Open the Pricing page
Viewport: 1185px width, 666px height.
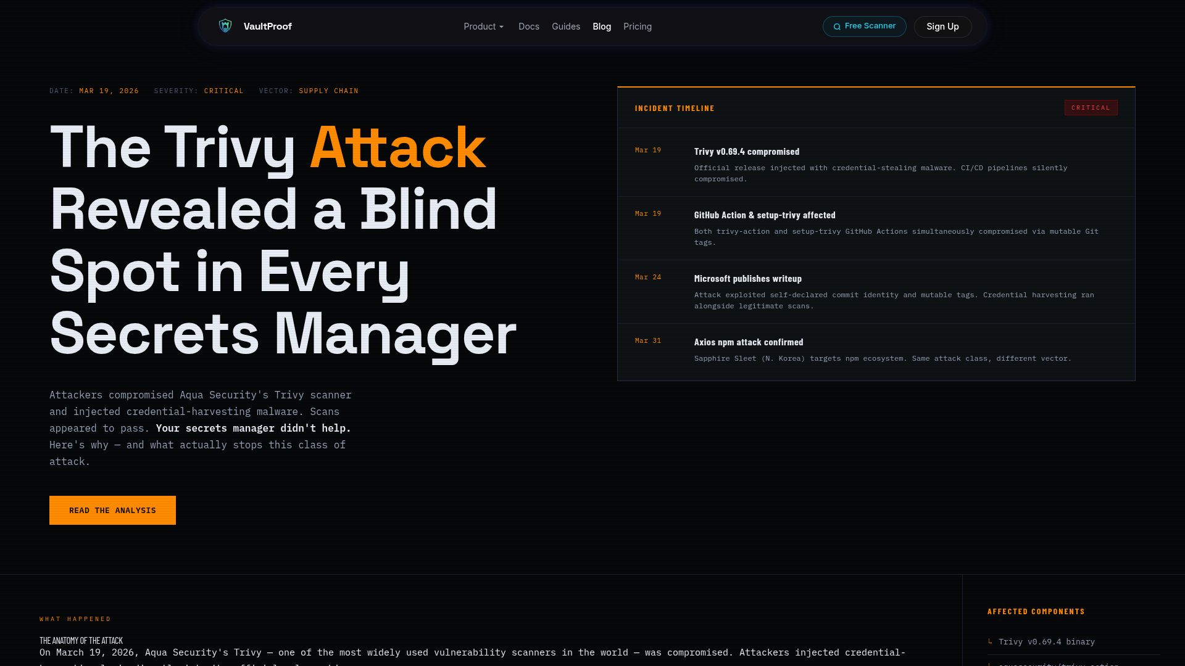tap(638, 27)
